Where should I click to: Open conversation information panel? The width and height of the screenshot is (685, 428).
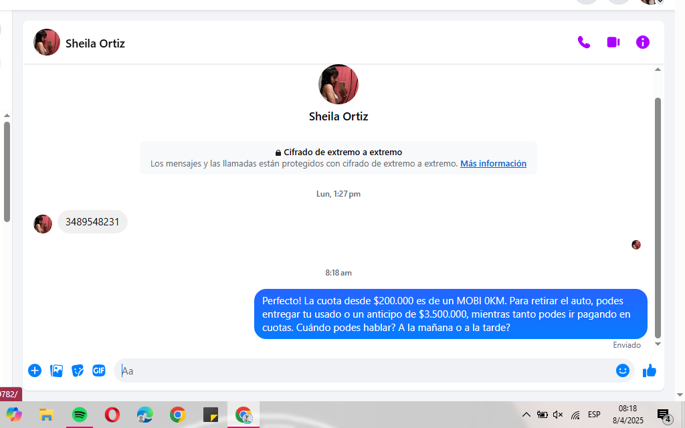point(642,42)
